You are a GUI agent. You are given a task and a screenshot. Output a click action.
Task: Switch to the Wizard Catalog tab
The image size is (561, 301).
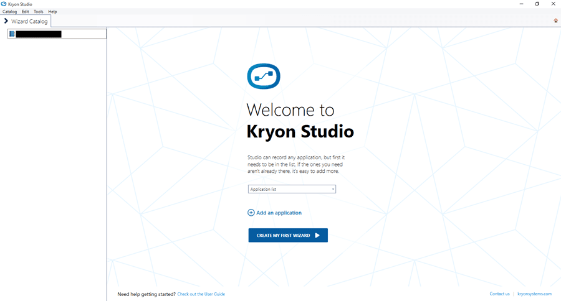pyautogui.click(x=29, y=21)
